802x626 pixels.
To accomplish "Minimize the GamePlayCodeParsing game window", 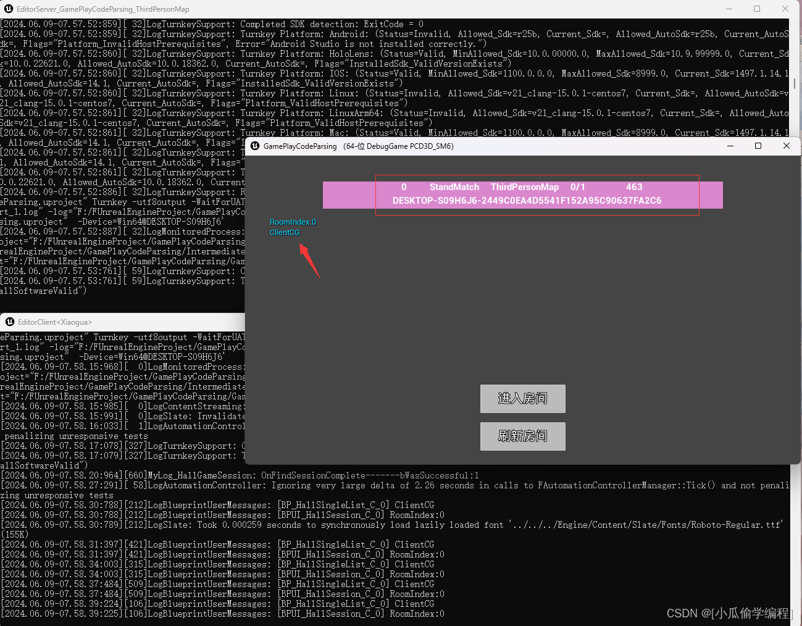I will (730, 146).
